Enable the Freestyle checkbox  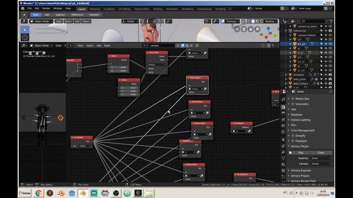[x=293, y=141]
